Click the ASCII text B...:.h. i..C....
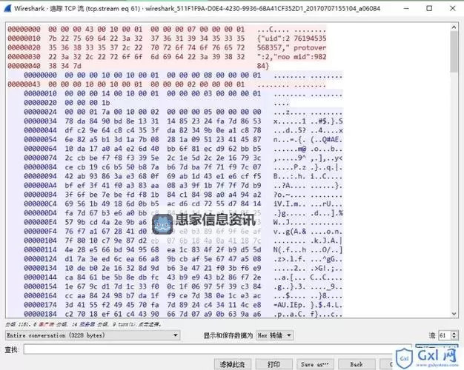Image resolution: width=464 pixels, height=370 pixels. (x=308, y=176)
